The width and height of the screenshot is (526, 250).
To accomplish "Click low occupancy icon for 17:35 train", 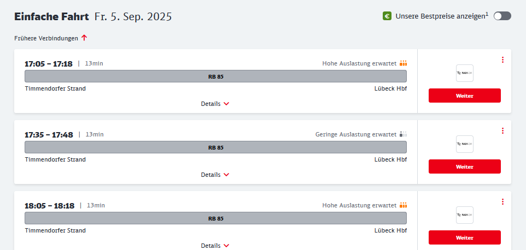I will (x=403, y=134).
